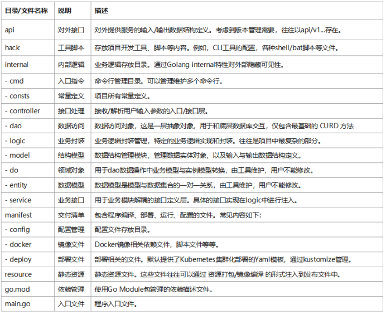Click the '入口文件' explanation cell

click(71, 304)
